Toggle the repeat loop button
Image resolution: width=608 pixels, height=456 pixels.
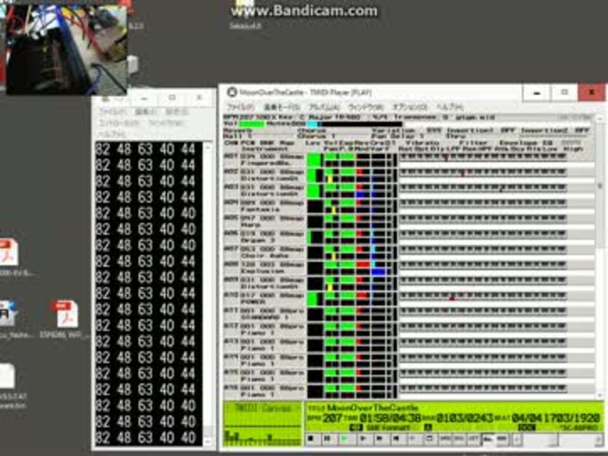click(x=429, y=438)
